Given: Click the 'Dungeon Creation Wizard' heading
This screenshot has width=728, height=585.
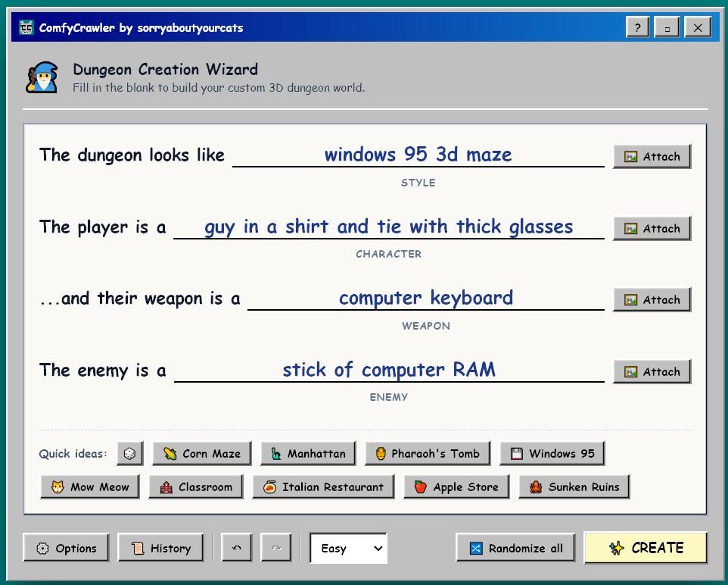Looking at the screenshot, I should [x=165, y=69].
